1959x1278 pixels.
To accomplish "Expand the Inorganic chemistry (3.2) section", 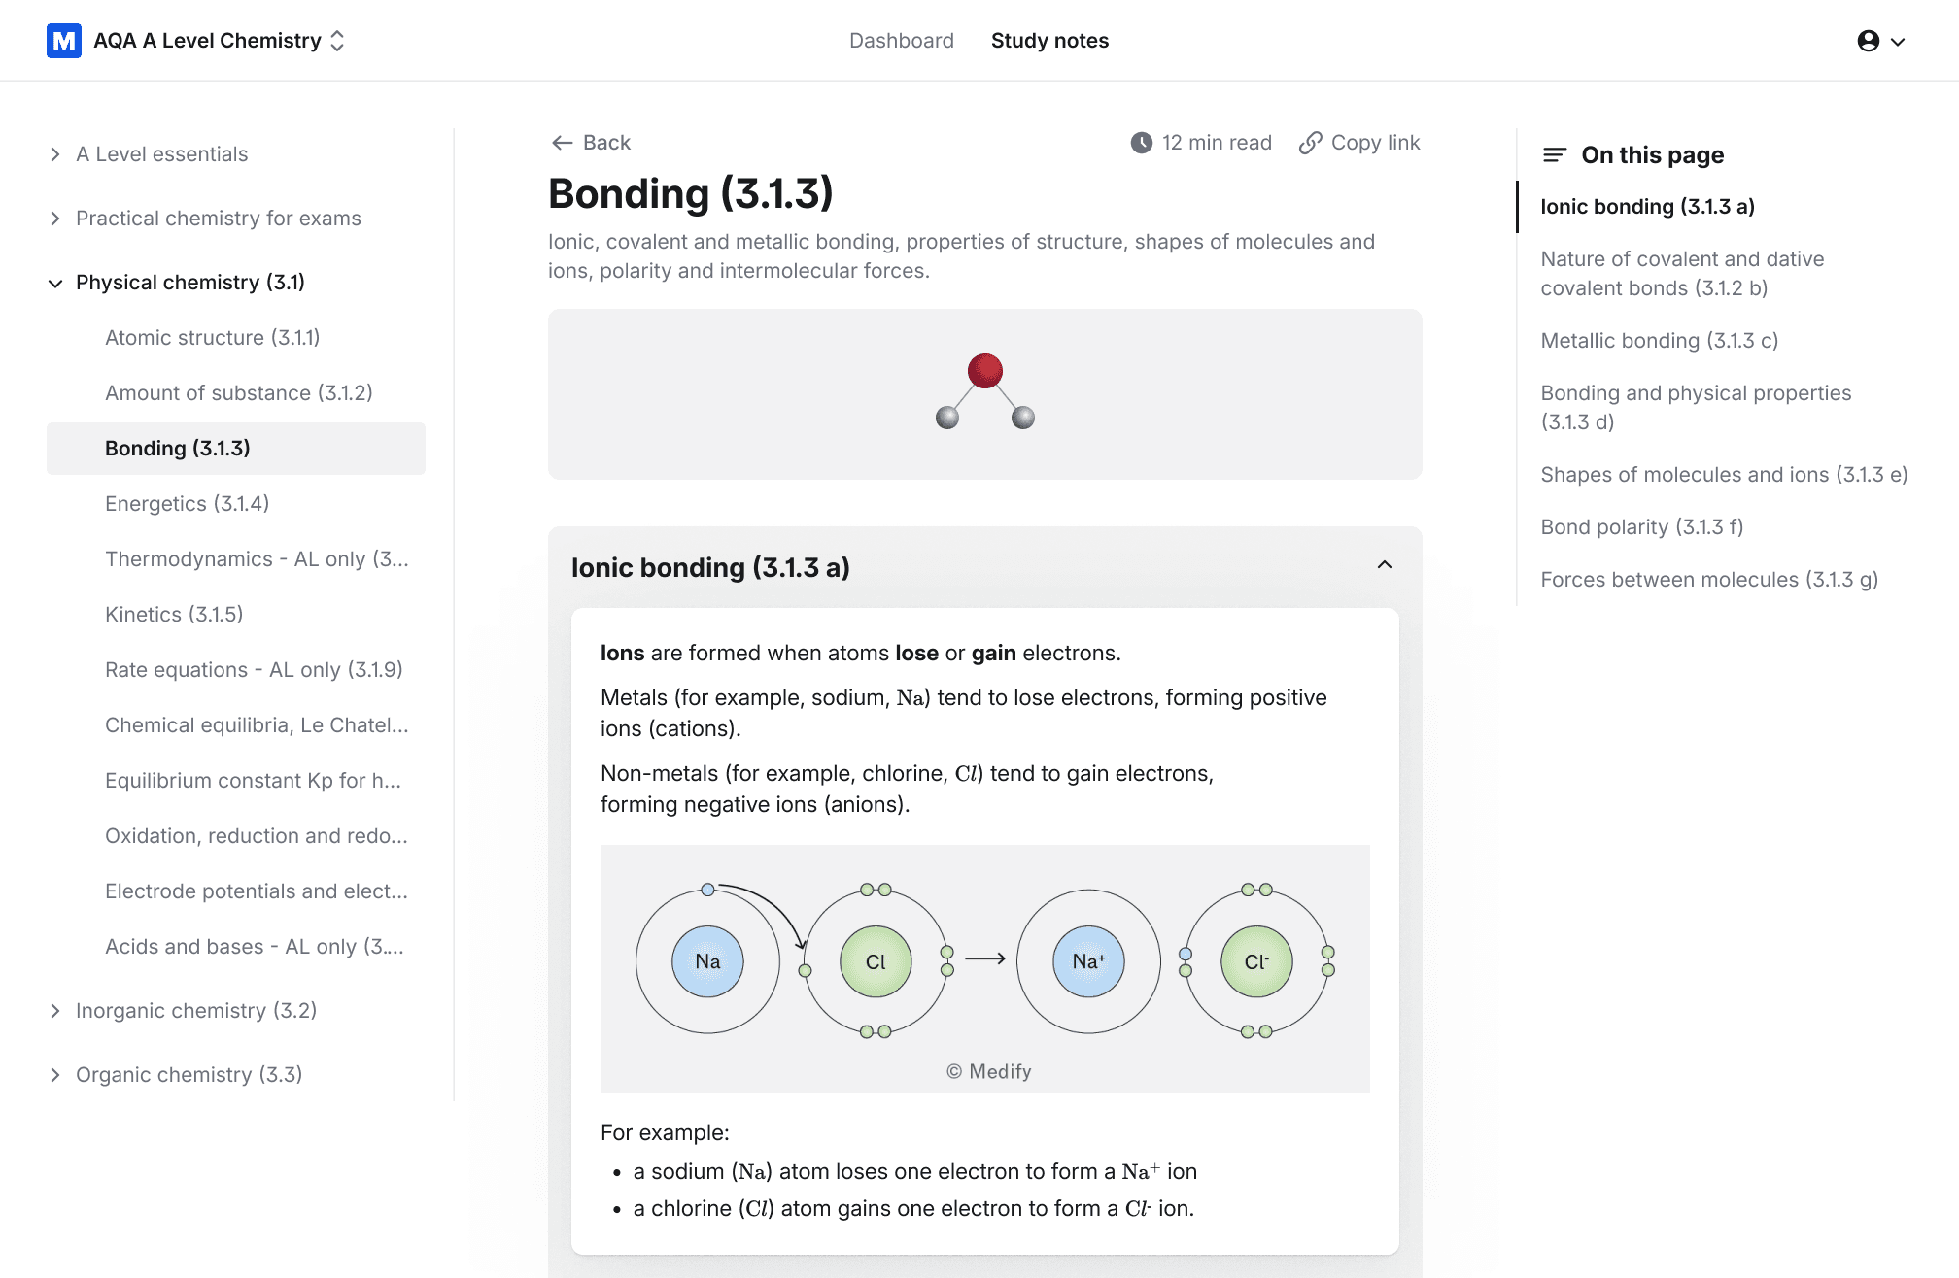I will [55, 1011].
